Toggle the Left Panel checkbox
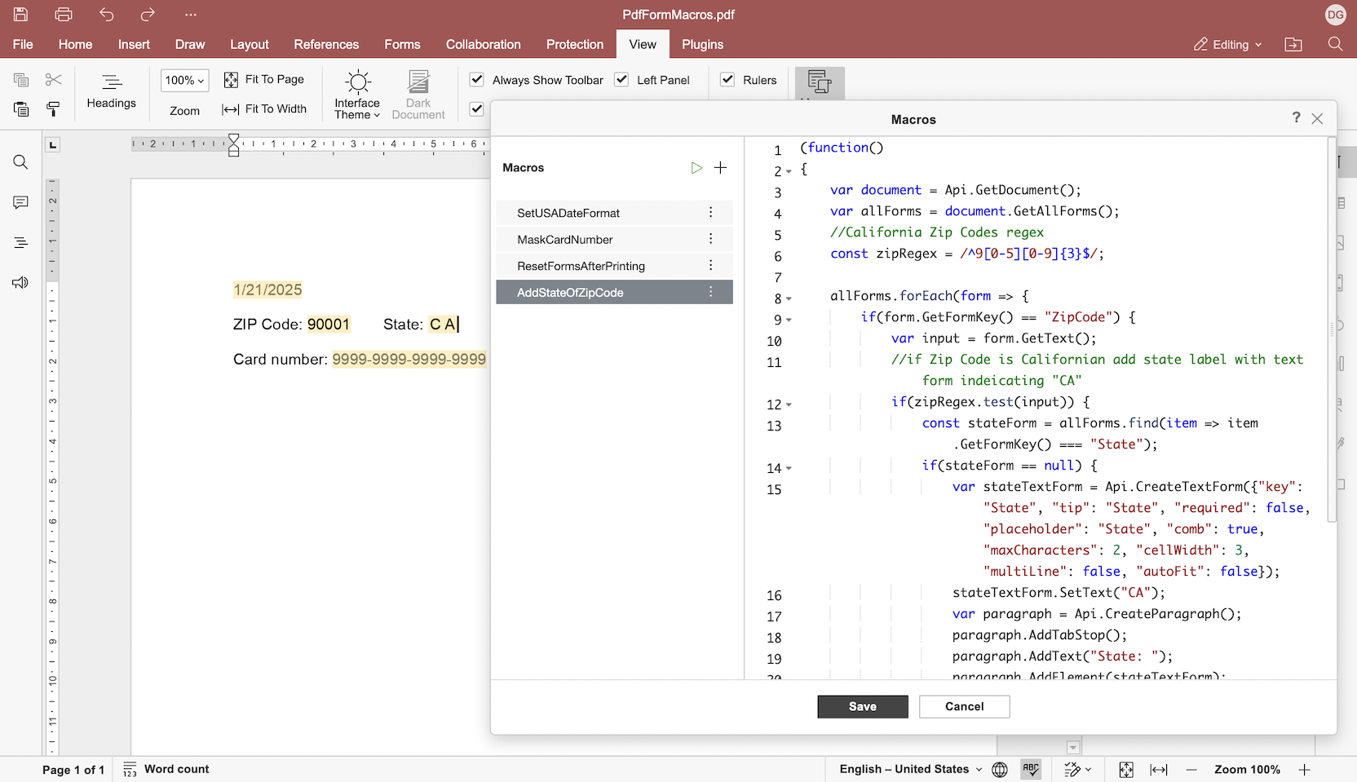The image size is (1357, 782). click(x=621, y=79)
